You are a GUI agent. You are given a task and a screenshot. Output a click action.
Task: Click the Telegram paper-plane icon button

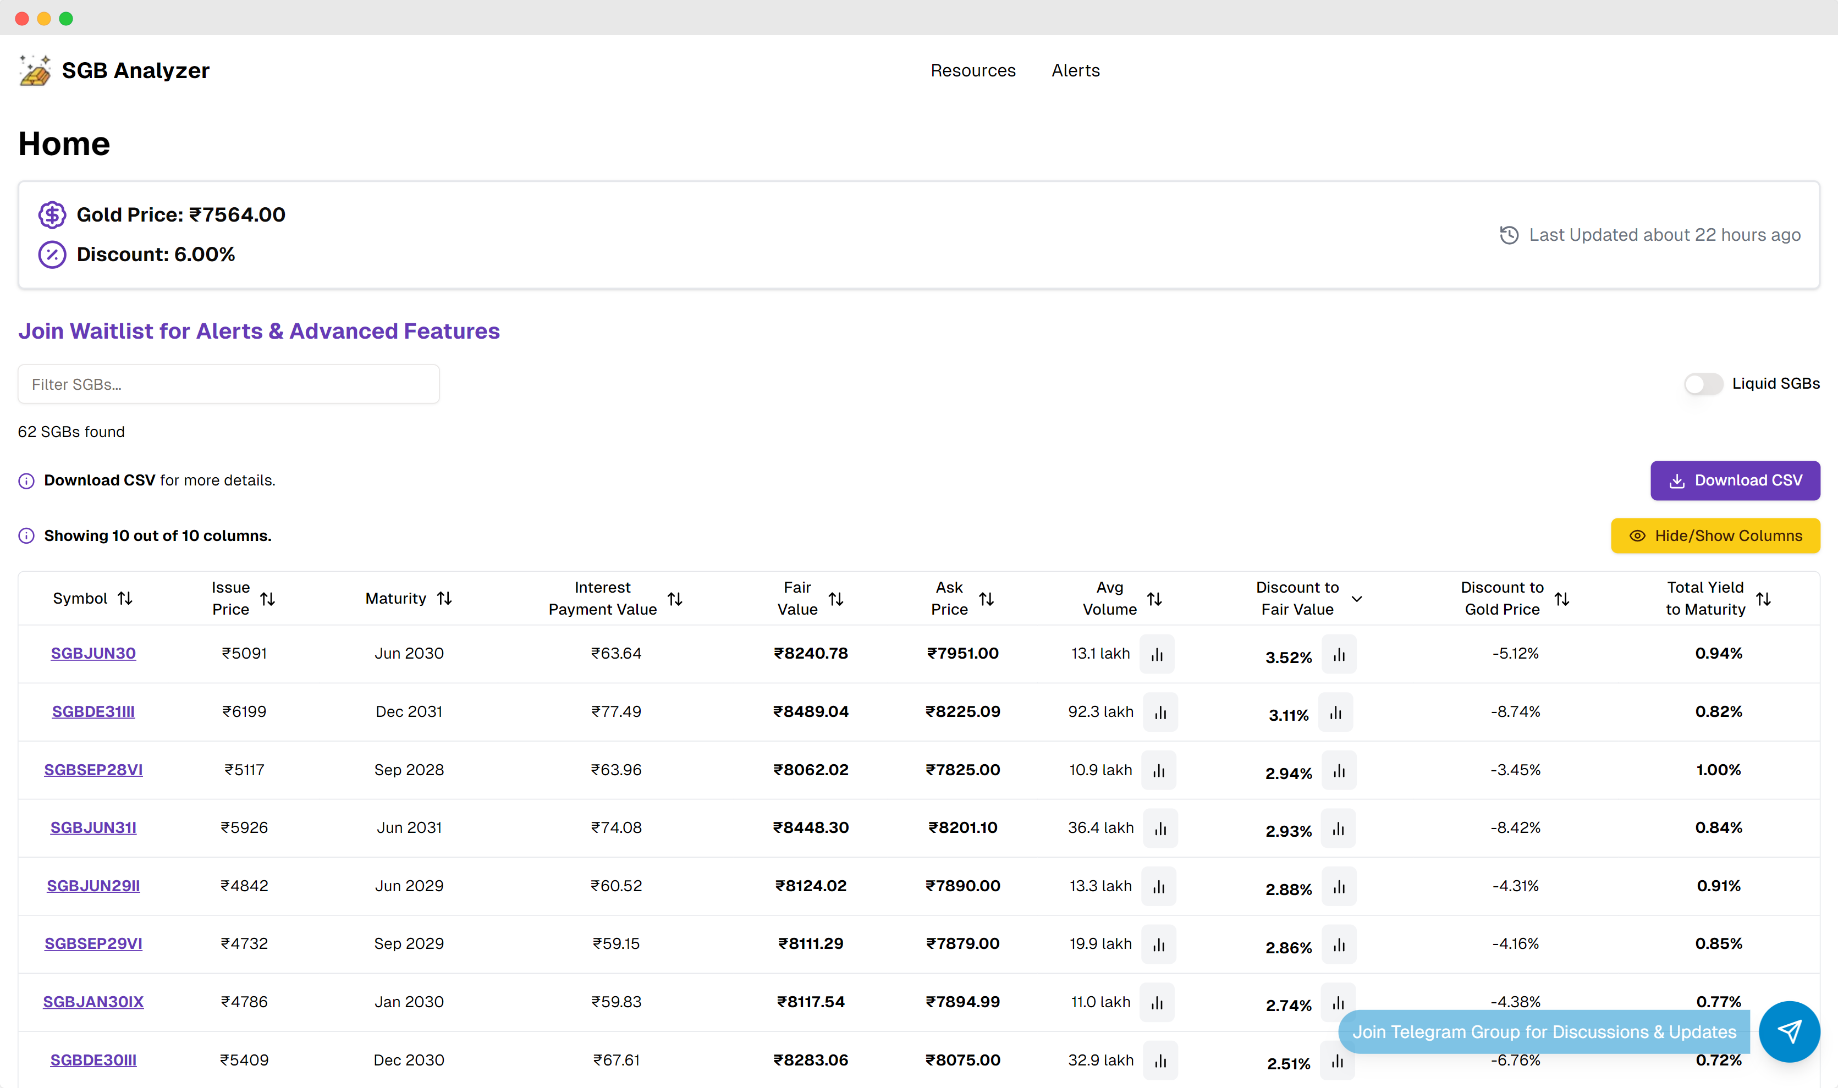pos(1789,1031)
